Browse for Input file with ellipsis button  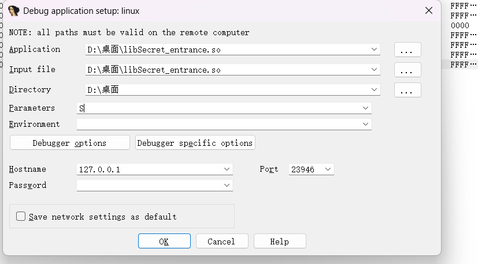pyautogui.click(x=407, y=70)
